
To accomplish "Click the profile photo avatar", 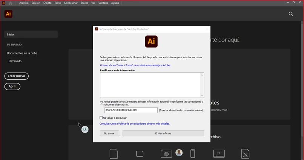I will pyautogui.click(x=179, y=152).
